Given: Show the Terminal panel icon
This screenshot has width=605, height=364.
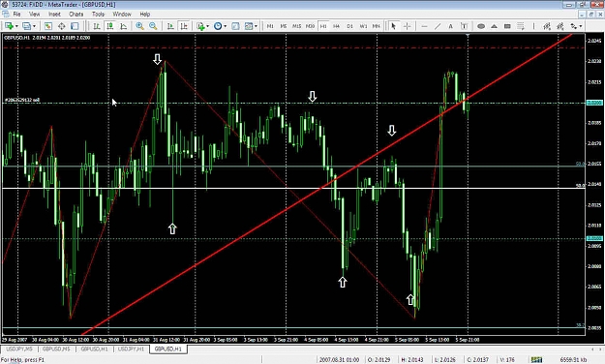Looking at the screenshot, I should [x=75, y=26].
